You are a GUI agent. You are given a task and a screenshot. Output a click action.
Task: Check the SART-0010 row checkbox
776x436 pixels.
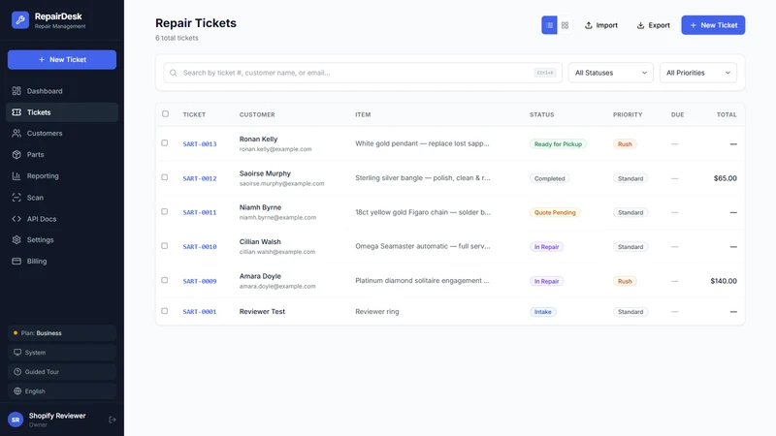coord(164,246)
